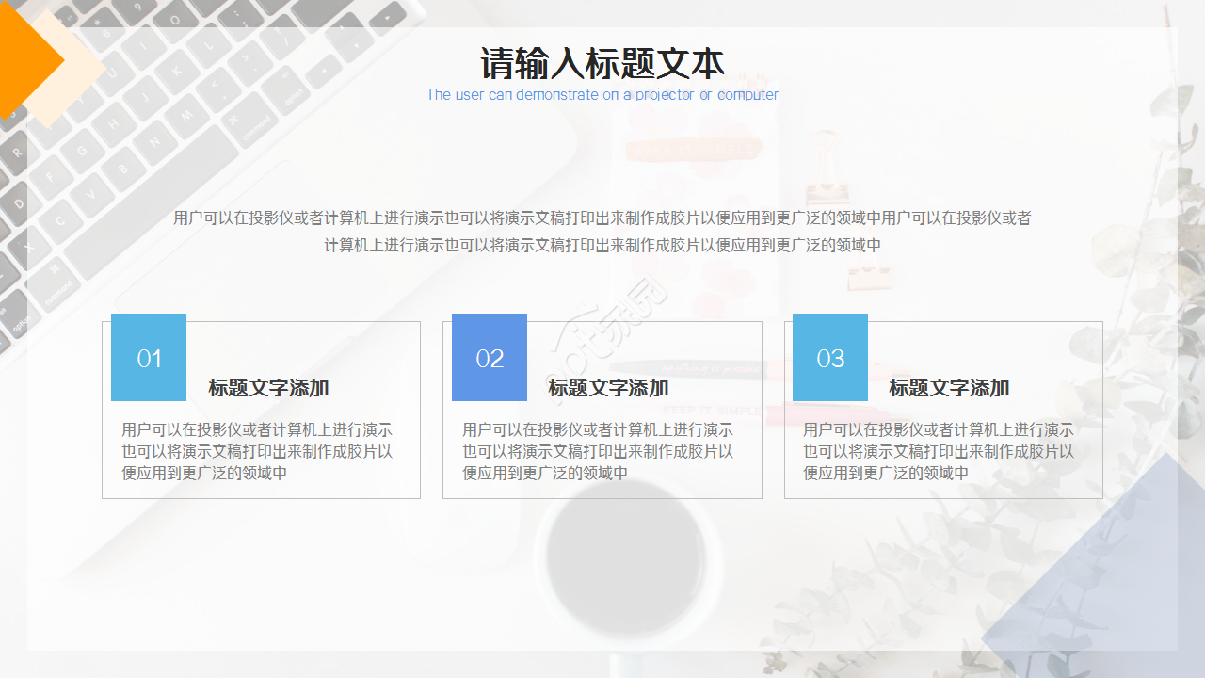This screenshot has height=678, width=1205.
Task: Select the blue "02" number block
Action: (489, 357)
